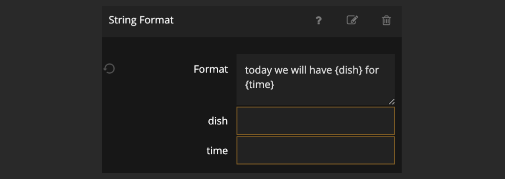This screenshot has height=179, width=505.
Task: Click the edit pencil icon in header
Action: coord(352,20)
